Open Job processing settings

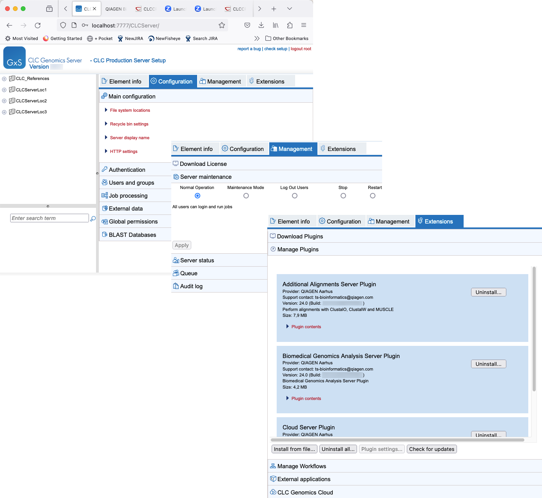(128, 195)
